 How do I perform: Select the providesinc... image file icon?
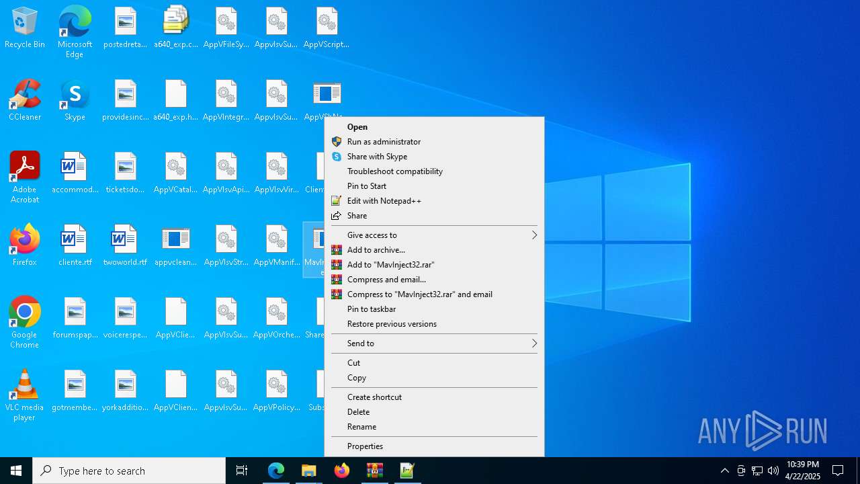(x=125, y=100)
